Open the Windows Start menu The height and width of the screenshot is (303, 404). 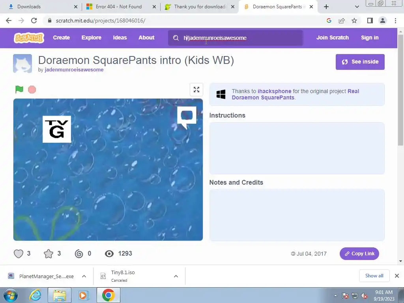pos(10,295)
